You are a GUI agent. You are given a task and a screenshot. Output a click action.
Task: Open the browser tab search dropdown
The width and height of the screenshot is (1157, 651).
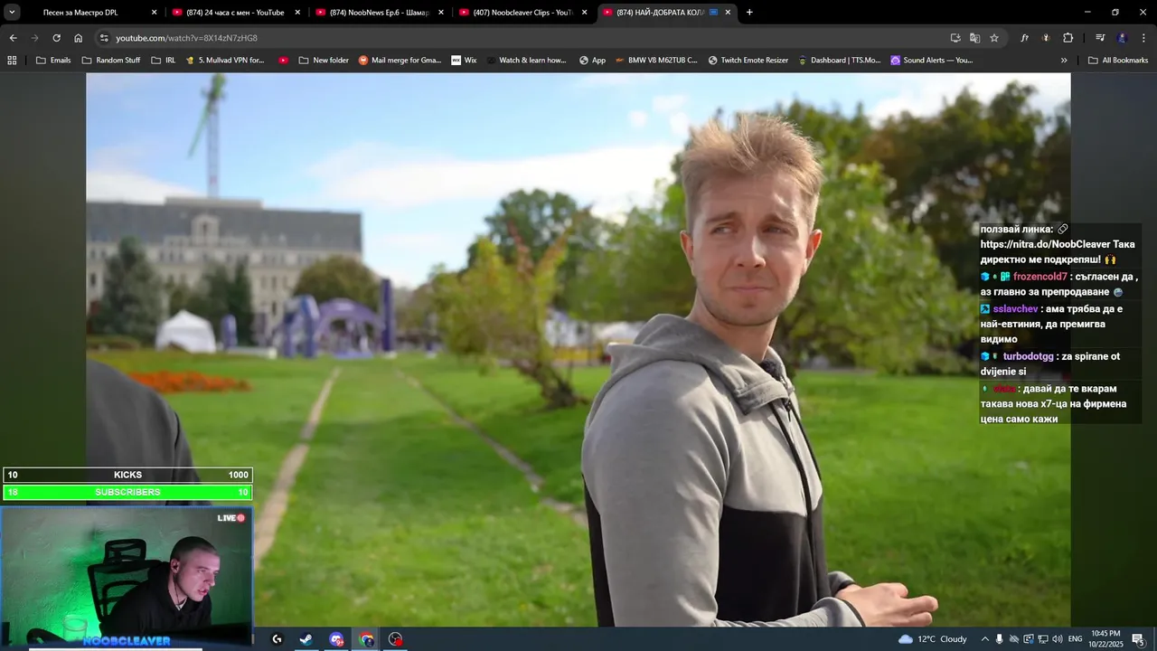13,12
